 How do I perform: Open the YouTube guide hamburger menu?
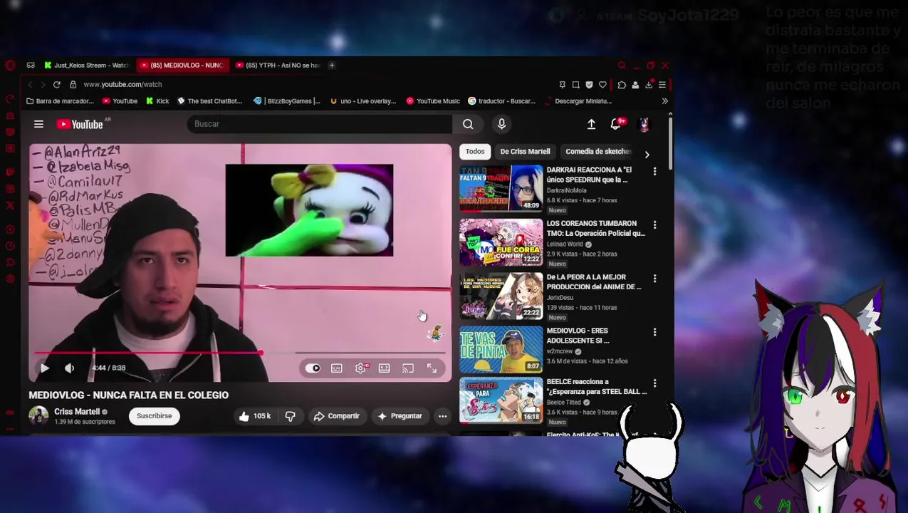click(38, 124)
